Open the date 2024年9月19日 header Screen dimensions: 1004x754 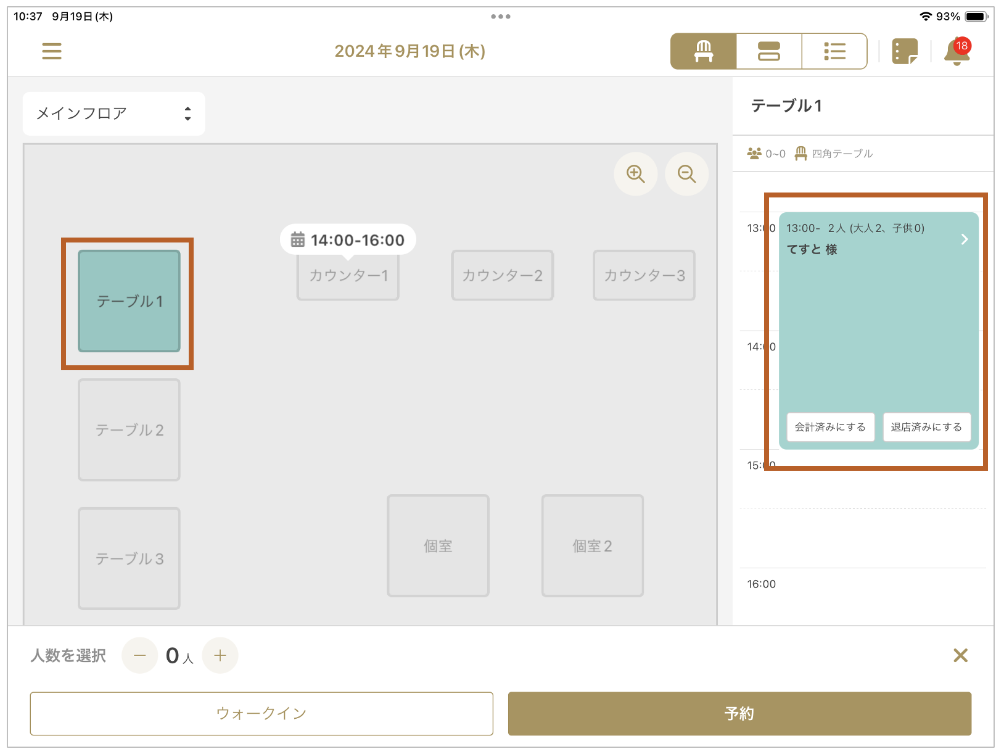[409, 51]
